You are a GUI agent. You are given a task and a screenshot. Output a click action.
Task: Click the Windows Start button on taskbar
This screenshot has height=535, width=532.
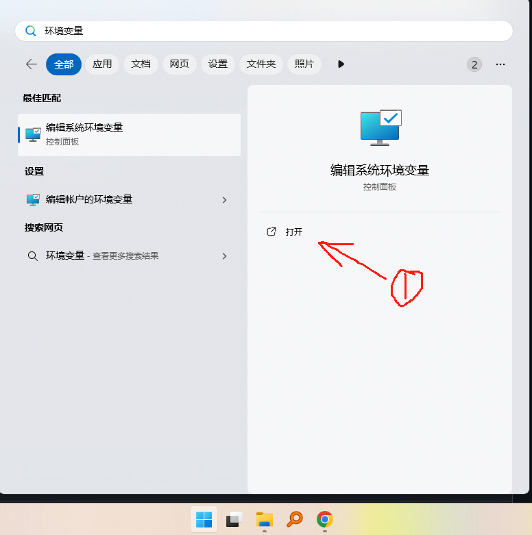204,519
